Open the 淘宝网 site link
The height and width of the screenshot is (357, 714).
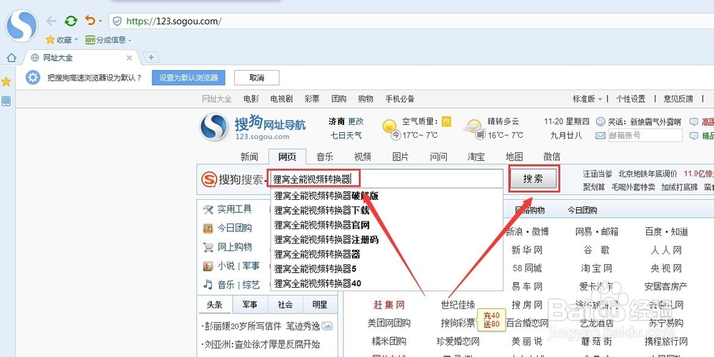click(596, 268)
